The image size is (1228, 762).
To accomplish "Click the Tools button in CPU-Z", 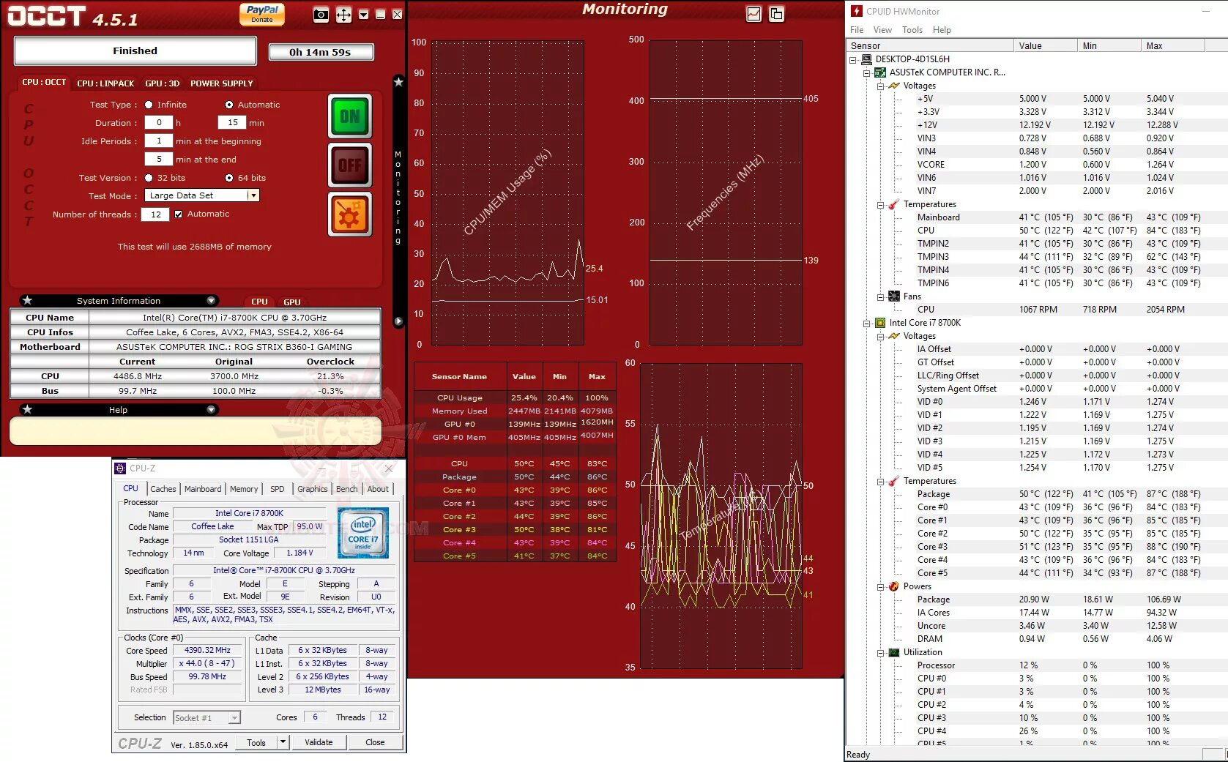I will 256,742.
